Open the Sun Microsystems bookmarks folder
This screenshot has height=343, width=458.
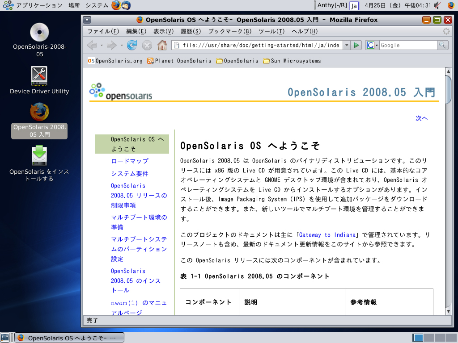pos(292,61)
